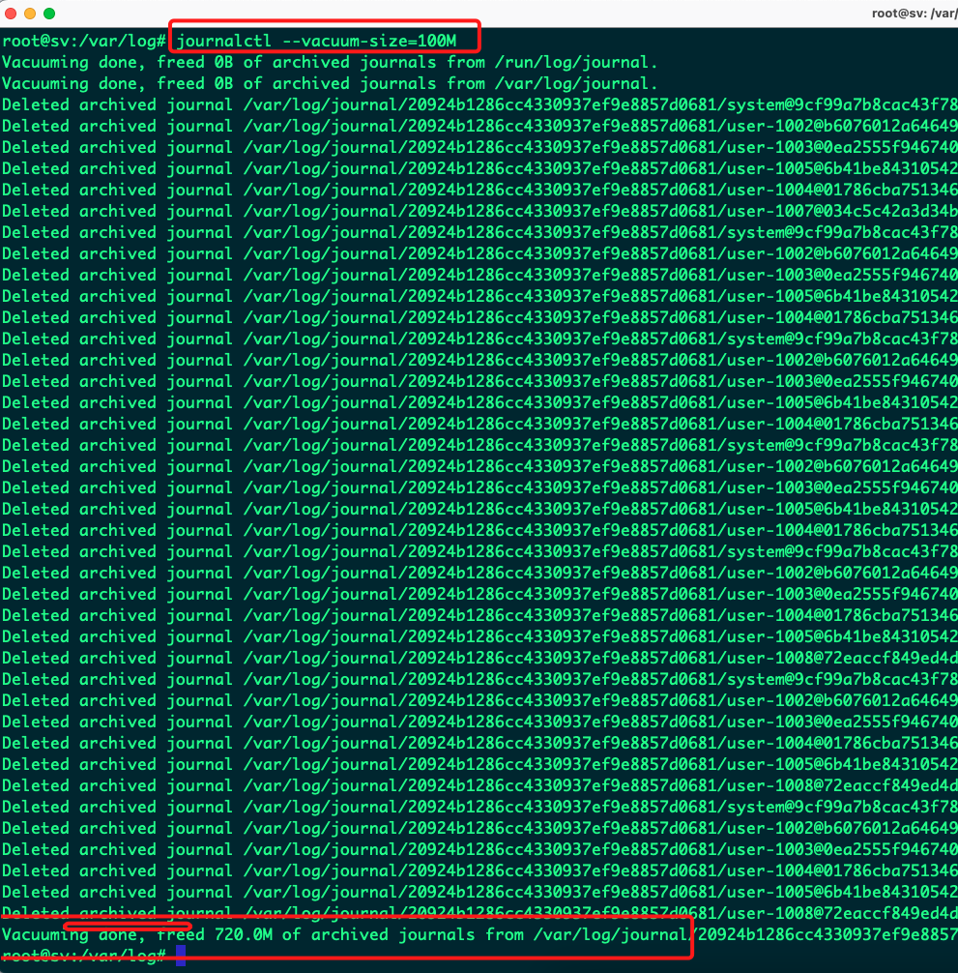Click the red close window button
958x973 pixels.
tap(11, 14)
